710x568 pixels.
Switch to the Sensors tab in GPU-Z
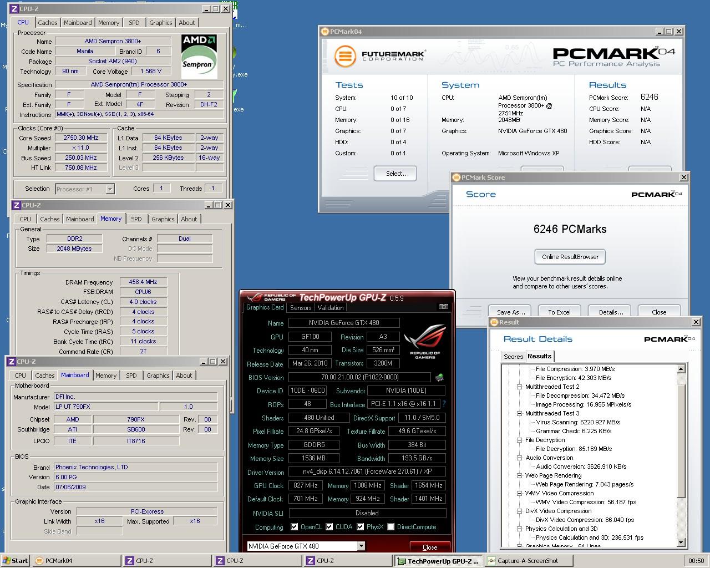(301, 307)
